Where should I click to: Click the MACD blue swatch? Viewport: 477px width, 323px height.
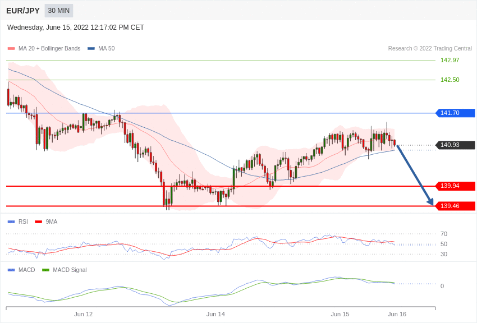tap(11, 270)
